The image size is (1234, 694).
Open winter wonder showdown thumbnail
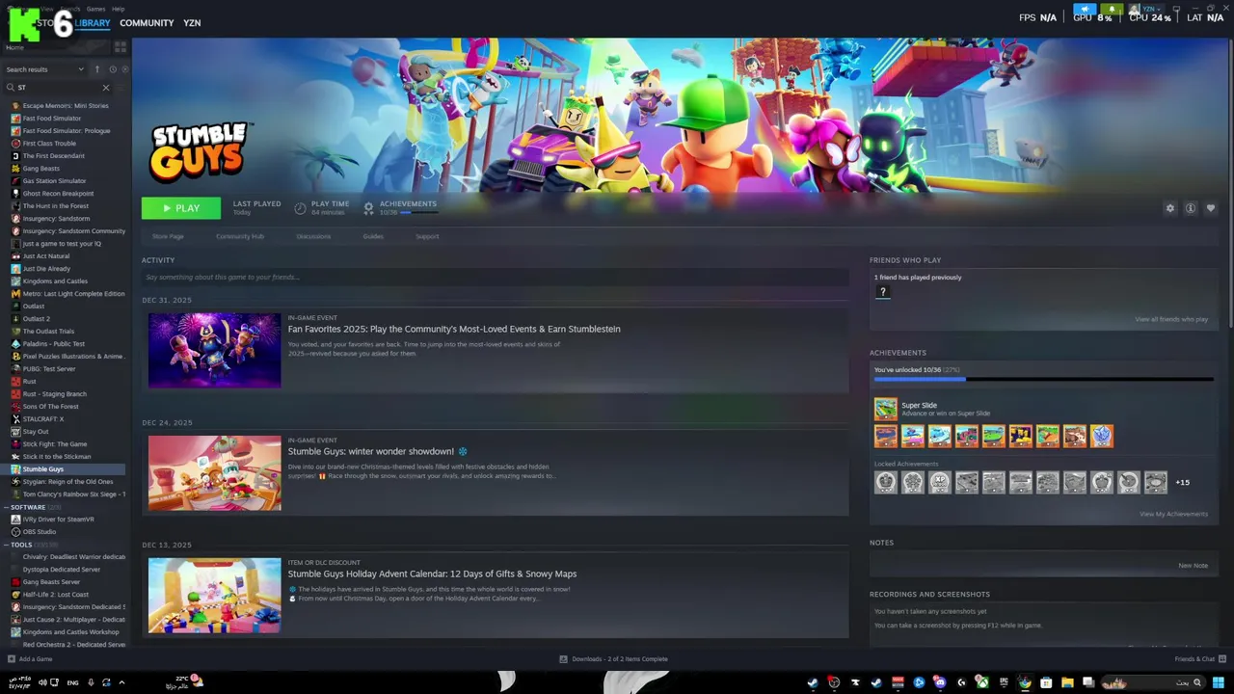click(214, 473)
